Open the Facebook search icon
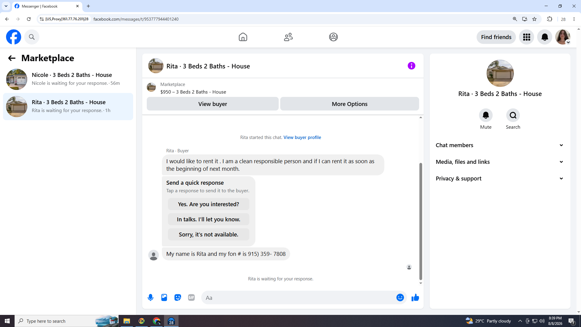The width and height of the screenshot is (581, 327). click(x=32, y=37)
